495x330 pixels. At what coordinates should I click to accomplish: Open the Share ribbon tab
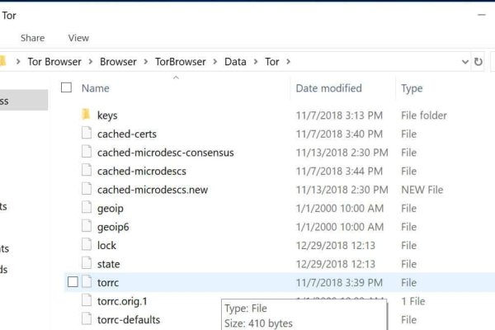point(33,38)
